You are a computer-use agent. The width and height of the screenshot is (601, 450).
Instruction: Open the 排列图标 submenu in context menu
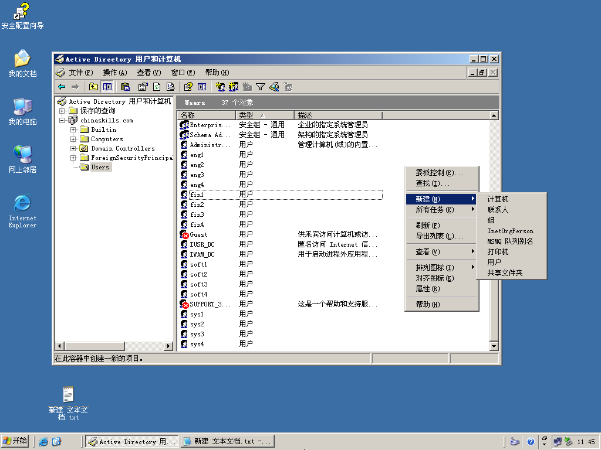[441, 267]
